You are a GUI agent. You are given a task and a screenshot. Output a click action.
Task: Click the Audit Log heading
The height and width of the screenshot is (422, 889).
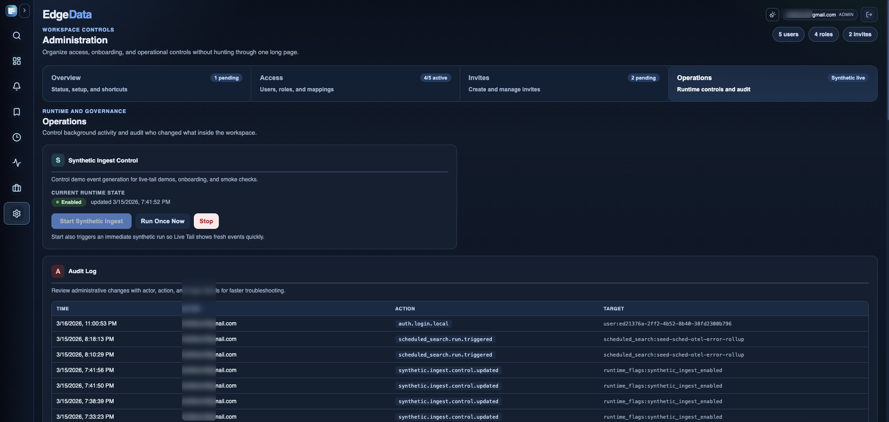[x=82, y=271]
